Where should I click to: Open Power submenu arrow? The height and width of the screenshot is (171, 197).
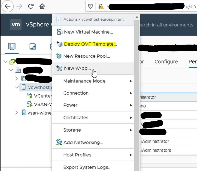[x=131, y=105]
